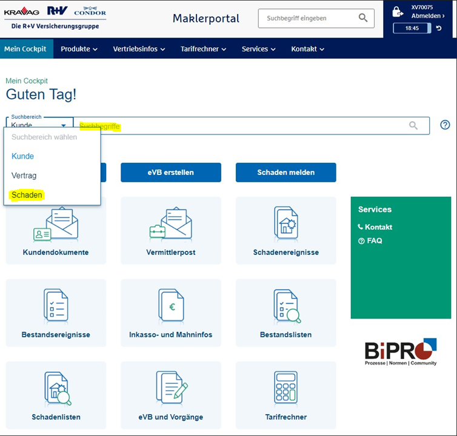
Task: Click the help question mark icon
Action: click(445, 125)
